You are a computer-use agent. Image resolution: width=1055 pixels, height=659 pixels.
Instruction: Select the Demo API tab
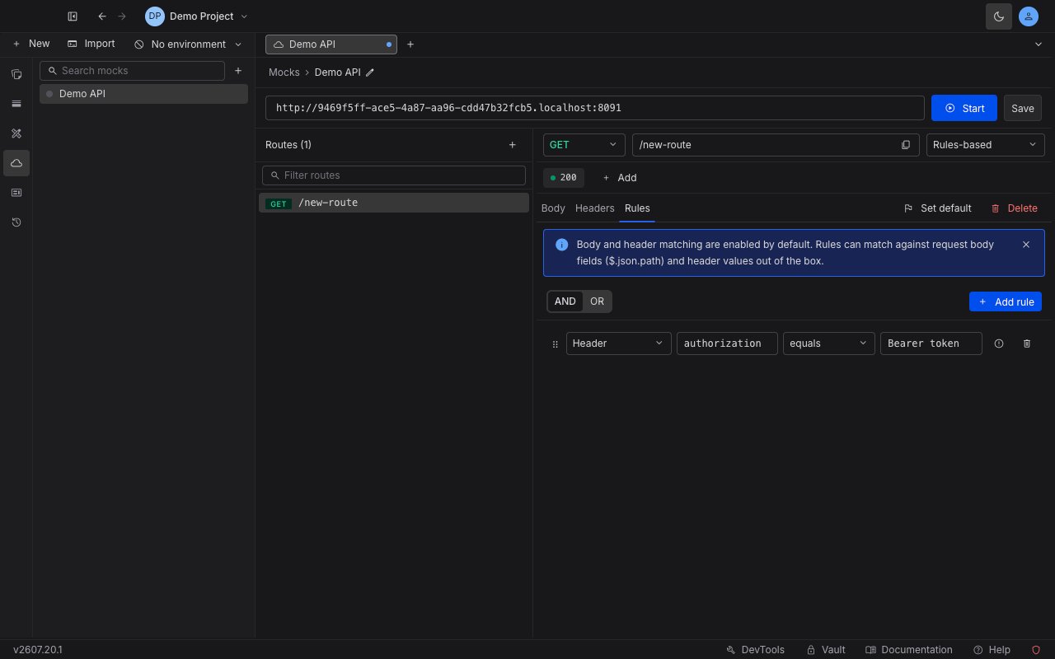point(331,44)
